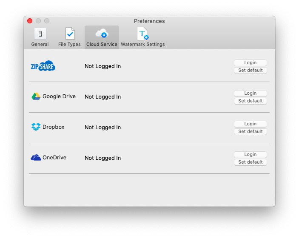
Task: Switch to the Cloud Service tab label
Action: (x=102, y=44)
